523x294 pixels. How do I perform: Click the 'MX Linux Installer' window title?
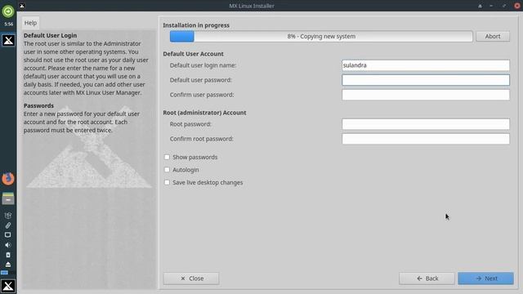[x=252, y=6]
